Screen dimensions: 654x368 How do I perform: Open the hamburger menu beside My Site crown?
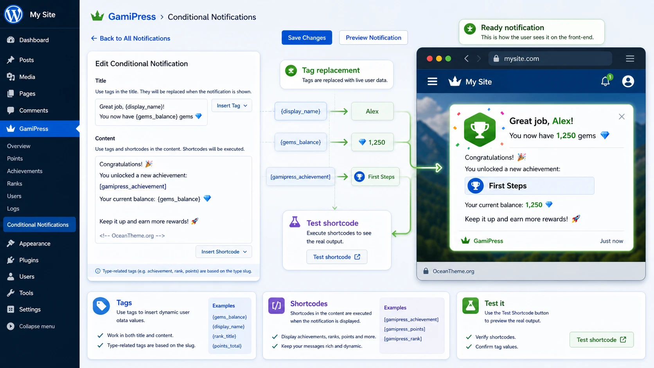(x=432, y=81)
